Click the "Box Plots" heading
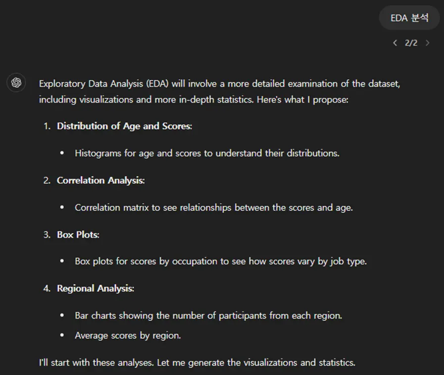444x375 pixels. coord(78,234)
